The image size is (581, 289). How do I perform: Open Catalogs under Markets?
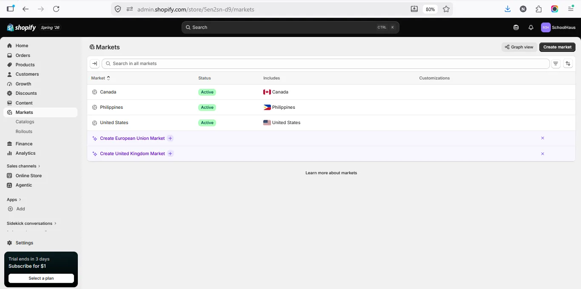(x=25, y=122)
